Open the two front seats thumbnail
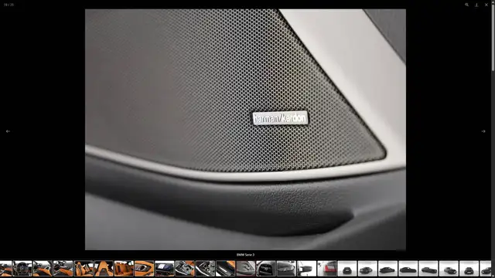Image resolution: width=495 pixels, height=278 pixels. 84,269
